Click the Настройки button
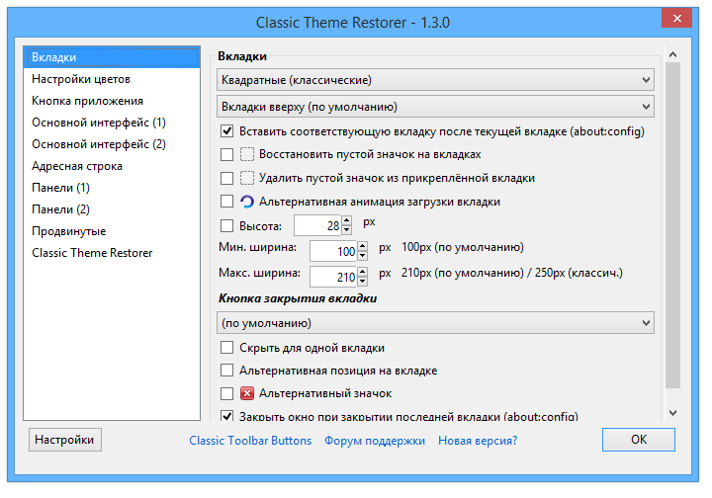This screenshot has height=498, width=712. pos(65,440)
